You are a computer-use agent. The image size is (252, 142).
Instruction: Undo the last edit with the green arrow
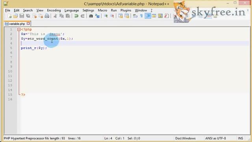click(76, 16)
